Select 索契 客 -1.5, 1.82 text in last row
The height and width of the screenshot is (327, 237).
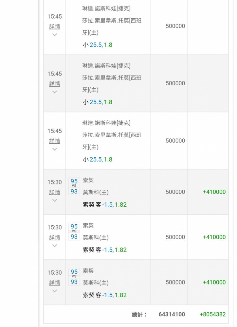105,295
